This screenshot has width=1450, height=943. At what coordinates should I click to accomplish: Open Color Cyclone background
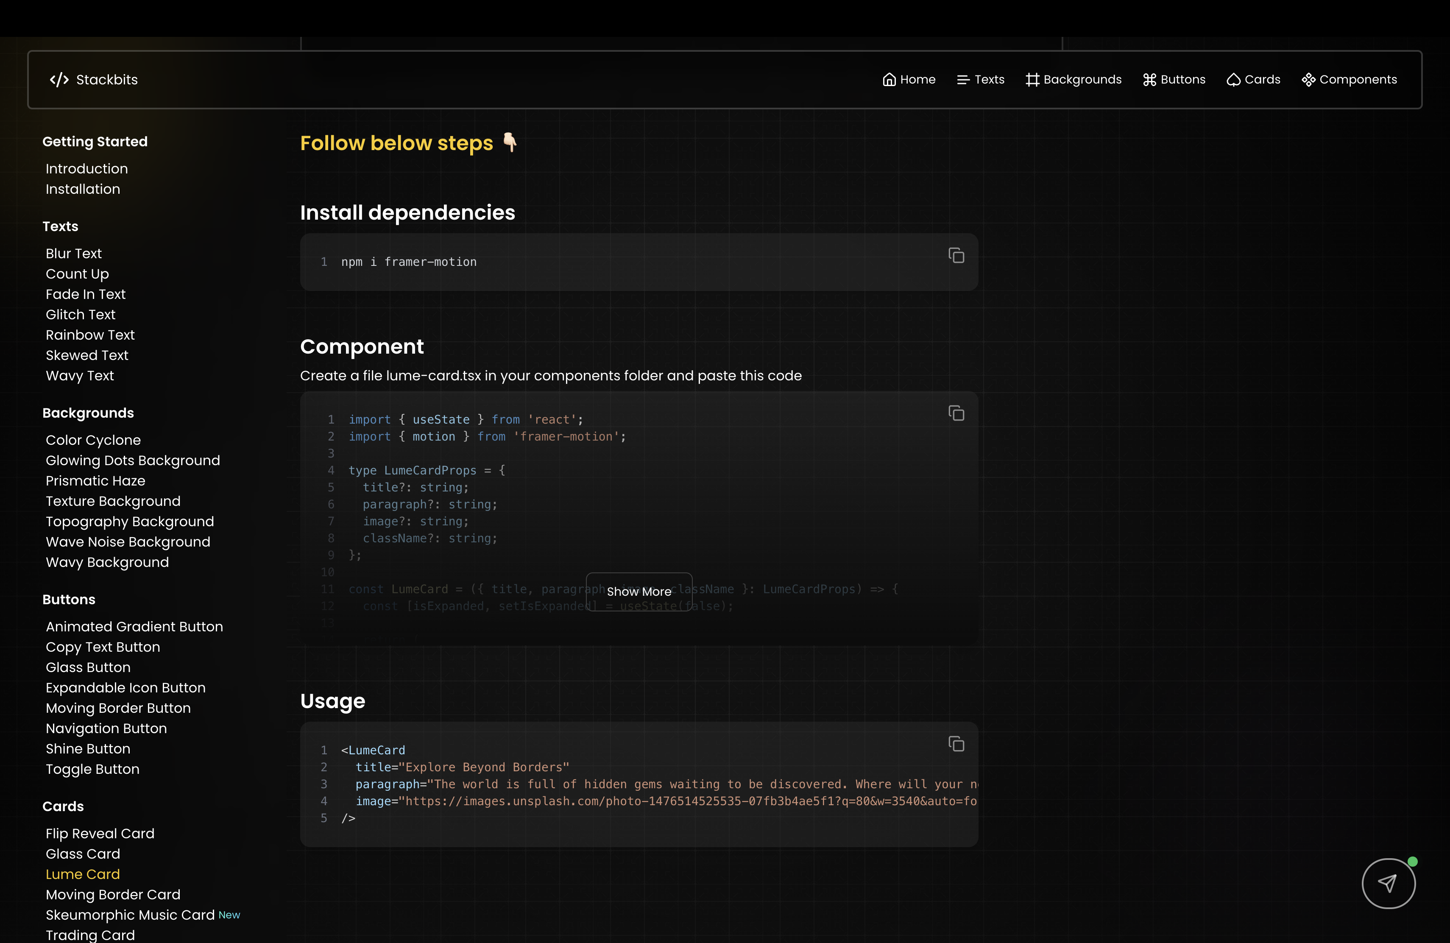(93, 440)
